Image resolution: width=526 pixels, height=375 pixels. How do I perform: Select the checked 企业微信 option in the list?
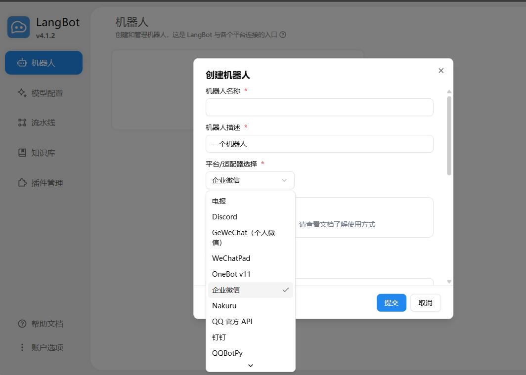pos(250,290)
